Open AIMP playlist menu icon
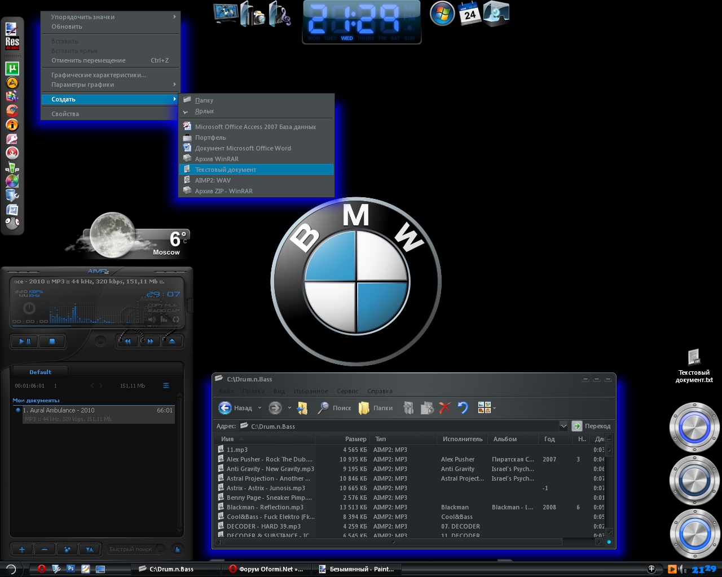The width and height of the screenshot is (722, 577). coord(166,386)
